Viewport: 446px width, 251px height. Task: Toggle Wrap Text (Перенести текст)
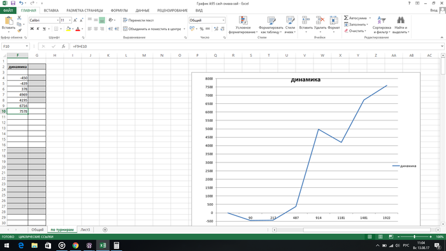138,20
